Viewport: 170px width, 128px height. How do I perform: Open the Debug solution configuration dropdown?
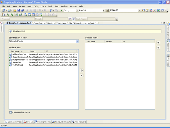pos(77,10)
